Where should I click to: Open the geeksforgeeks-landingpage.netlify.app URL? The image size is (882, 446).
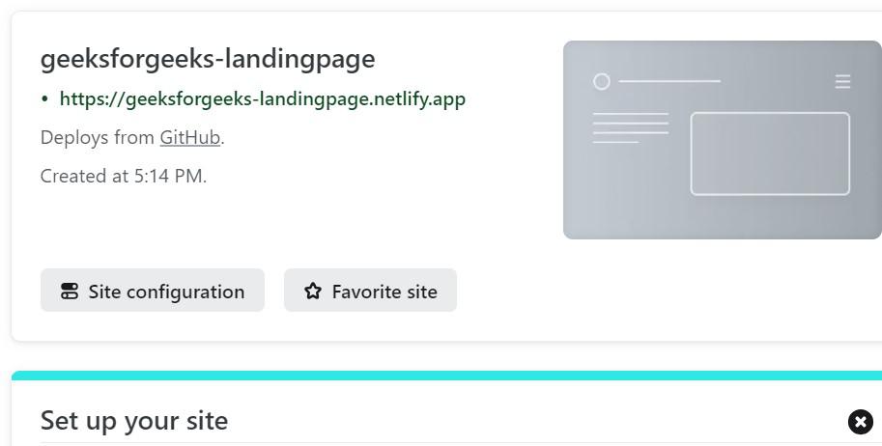[262, 98]
